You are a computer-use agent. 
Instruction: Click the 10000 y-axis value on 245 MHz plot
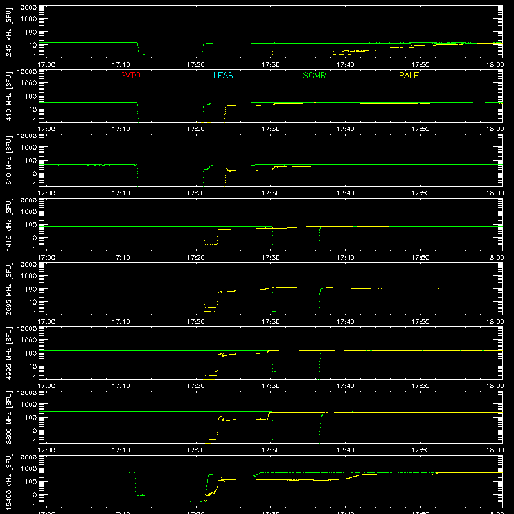click(27, 8)
